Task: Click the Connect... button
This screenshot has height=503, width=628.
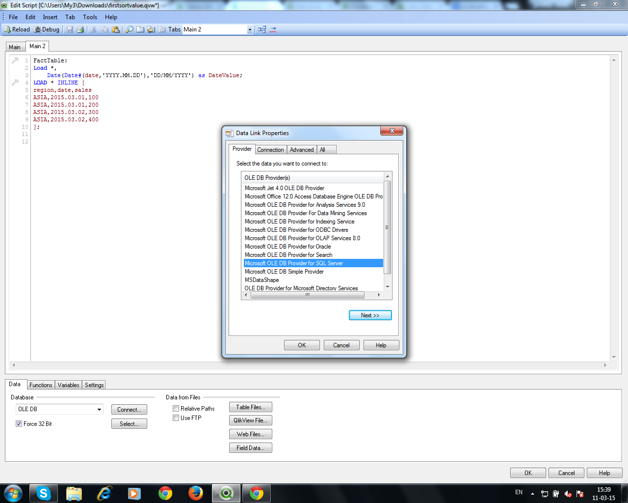Action: [129, 410]
